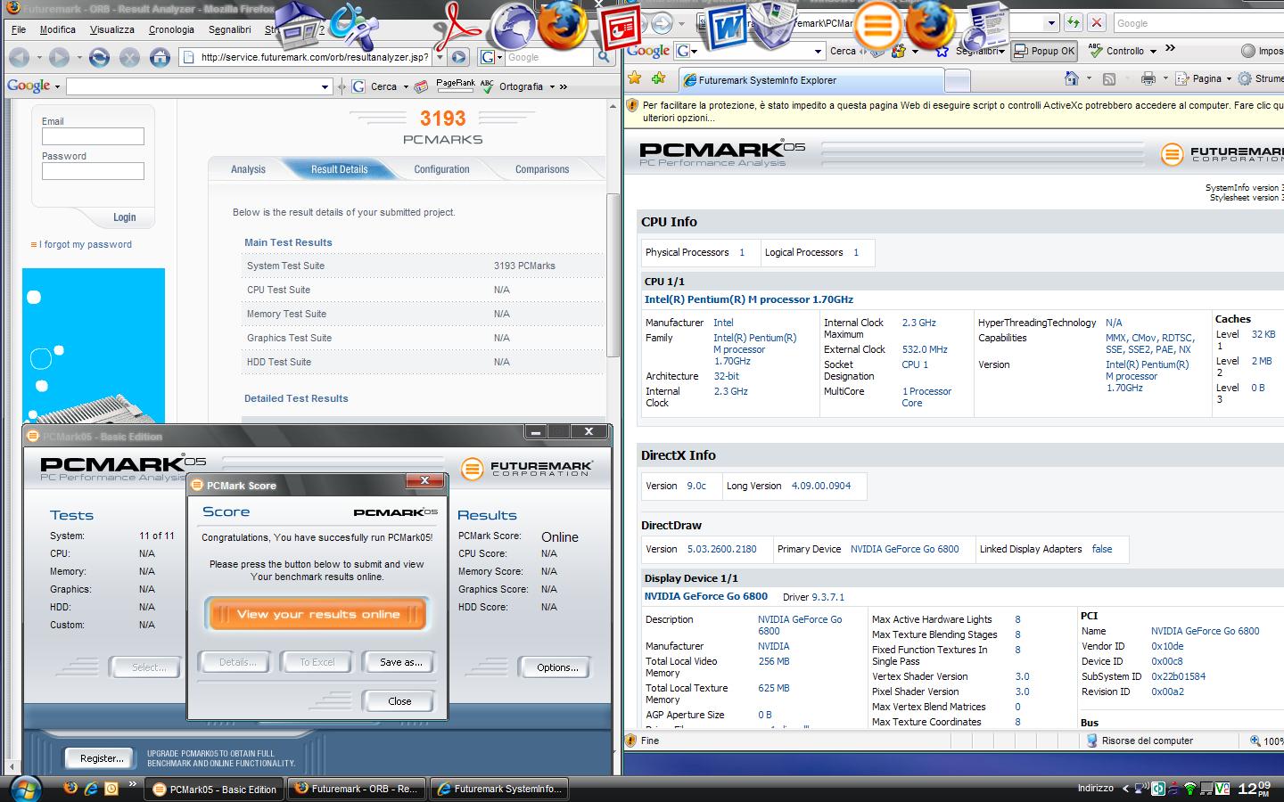Toggle Popup OK button in IE Google toolbar

(x=1045, y=51)
